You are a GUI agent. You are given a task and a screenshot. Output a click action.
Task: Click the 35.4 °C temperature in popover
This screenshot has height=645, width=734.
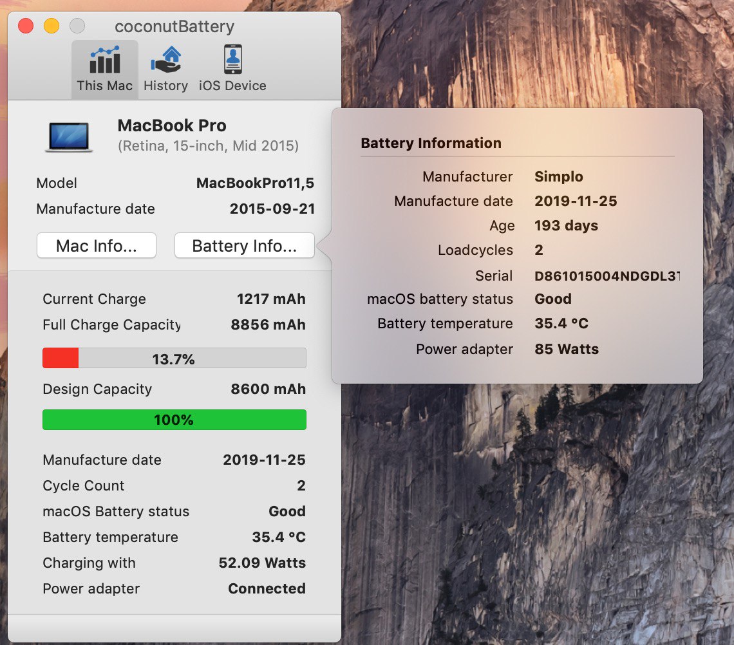(561, 323)
